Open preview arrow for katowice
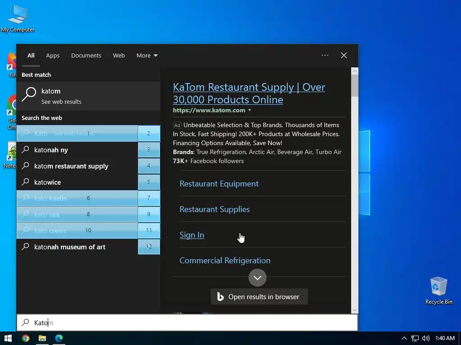This screenshot has width=461, height=345. coord(149,182)
